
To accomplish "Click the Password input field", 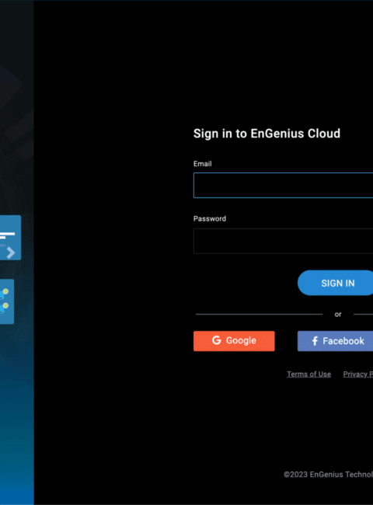I will click(283, 241).
